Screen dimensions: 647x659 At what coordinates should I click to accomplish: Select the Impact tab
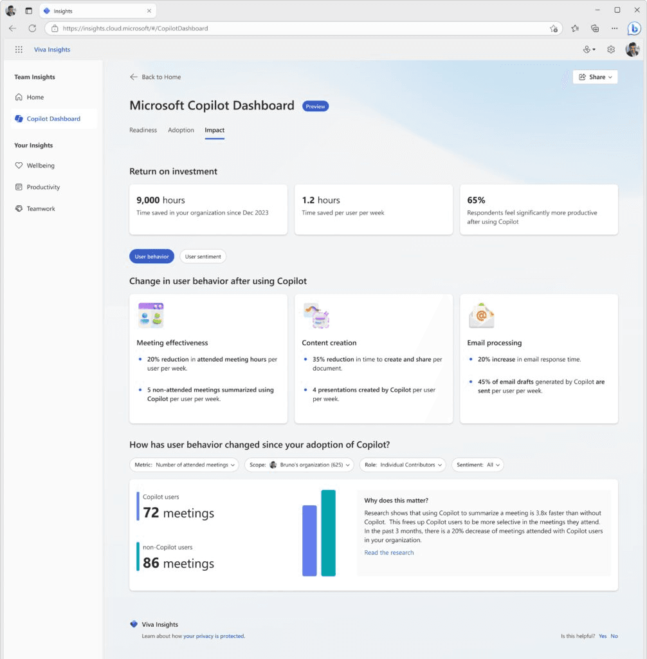coord(215,130)
